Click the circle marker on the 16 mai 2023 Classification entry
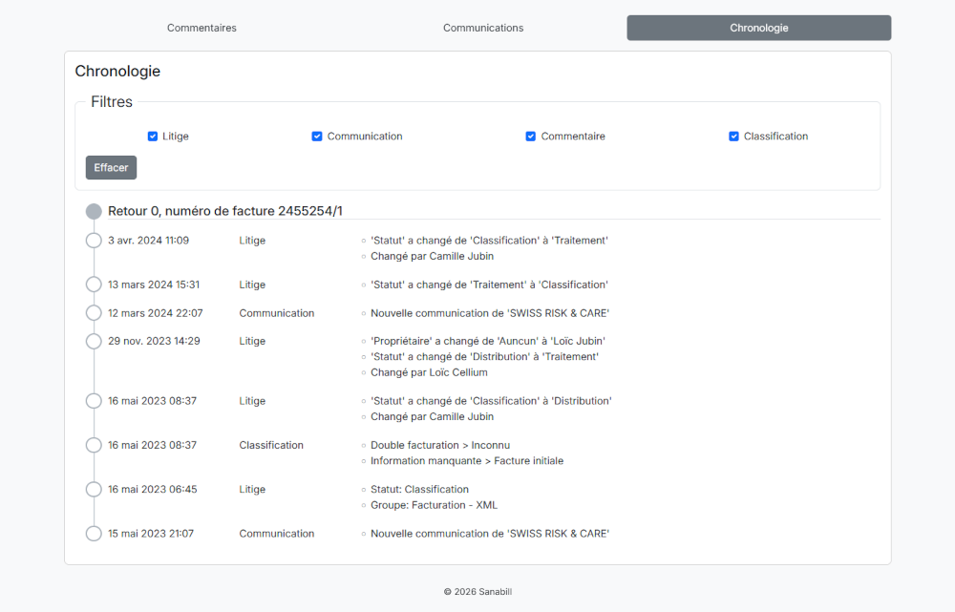The image size is (955, 612). coord(93,445)
